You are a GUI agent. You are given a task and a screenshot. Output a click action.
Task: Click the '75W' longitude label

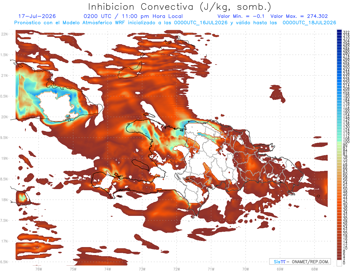[x=73, y=269]
